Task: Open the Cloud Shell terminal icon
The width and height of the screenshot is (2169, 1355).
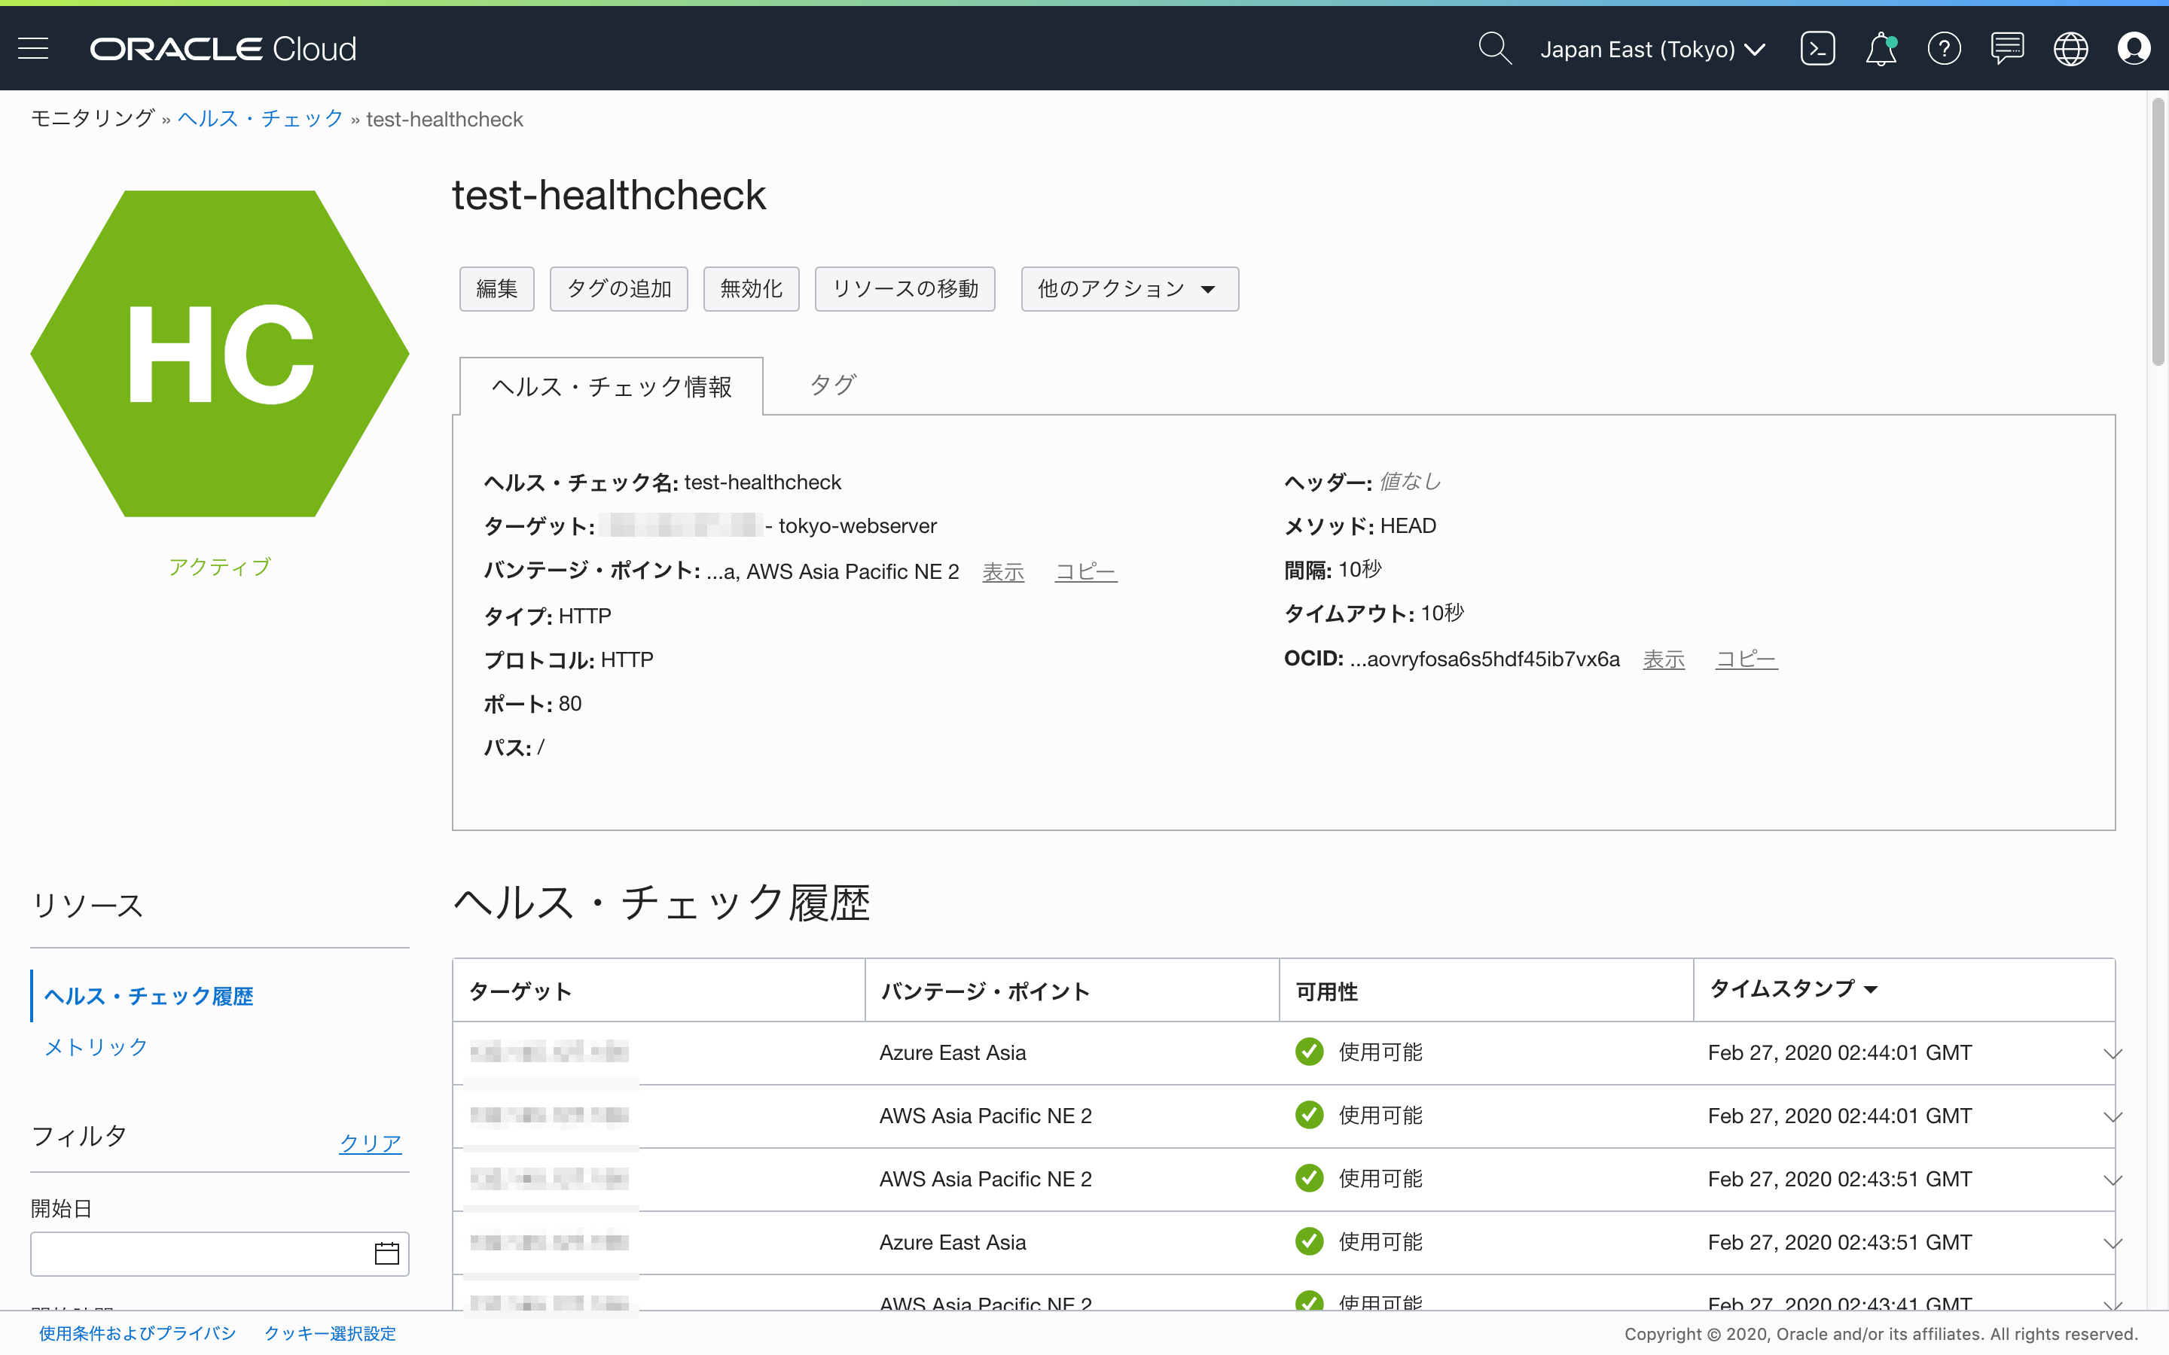Action: [x=1817, y=48]
